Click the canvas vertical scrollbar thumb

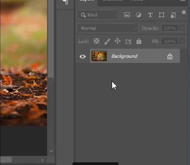[x=51, y=38]
